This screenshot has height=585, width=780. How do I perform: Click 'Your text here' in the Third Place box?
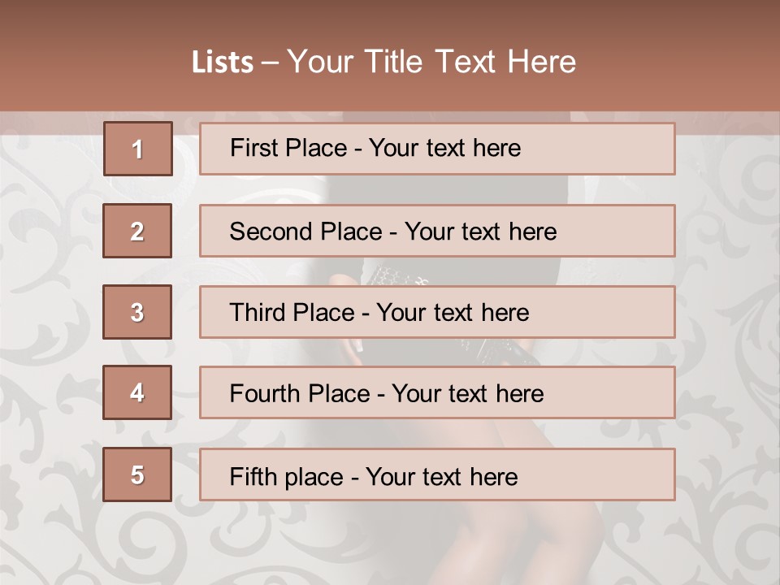click(x=453, y=313)
